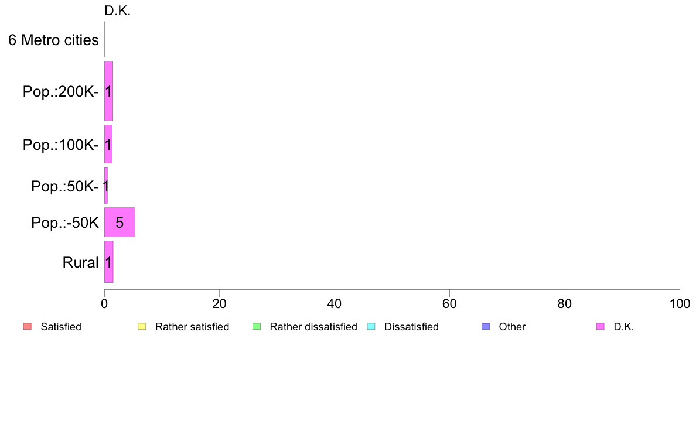The image size is (696, 431).
Task: Select the Rural bar
Action: point(109,262)
